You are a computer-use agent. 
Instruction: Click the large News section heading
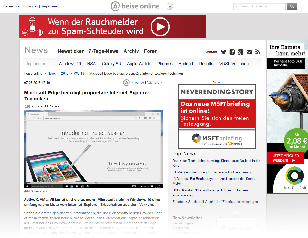(36, 50)
